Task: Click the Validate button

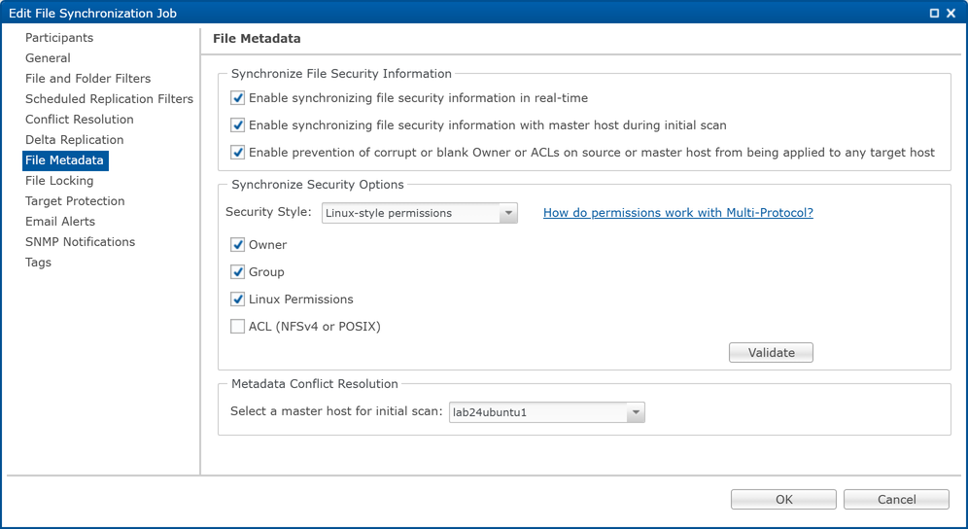Action: coord(771,352)
